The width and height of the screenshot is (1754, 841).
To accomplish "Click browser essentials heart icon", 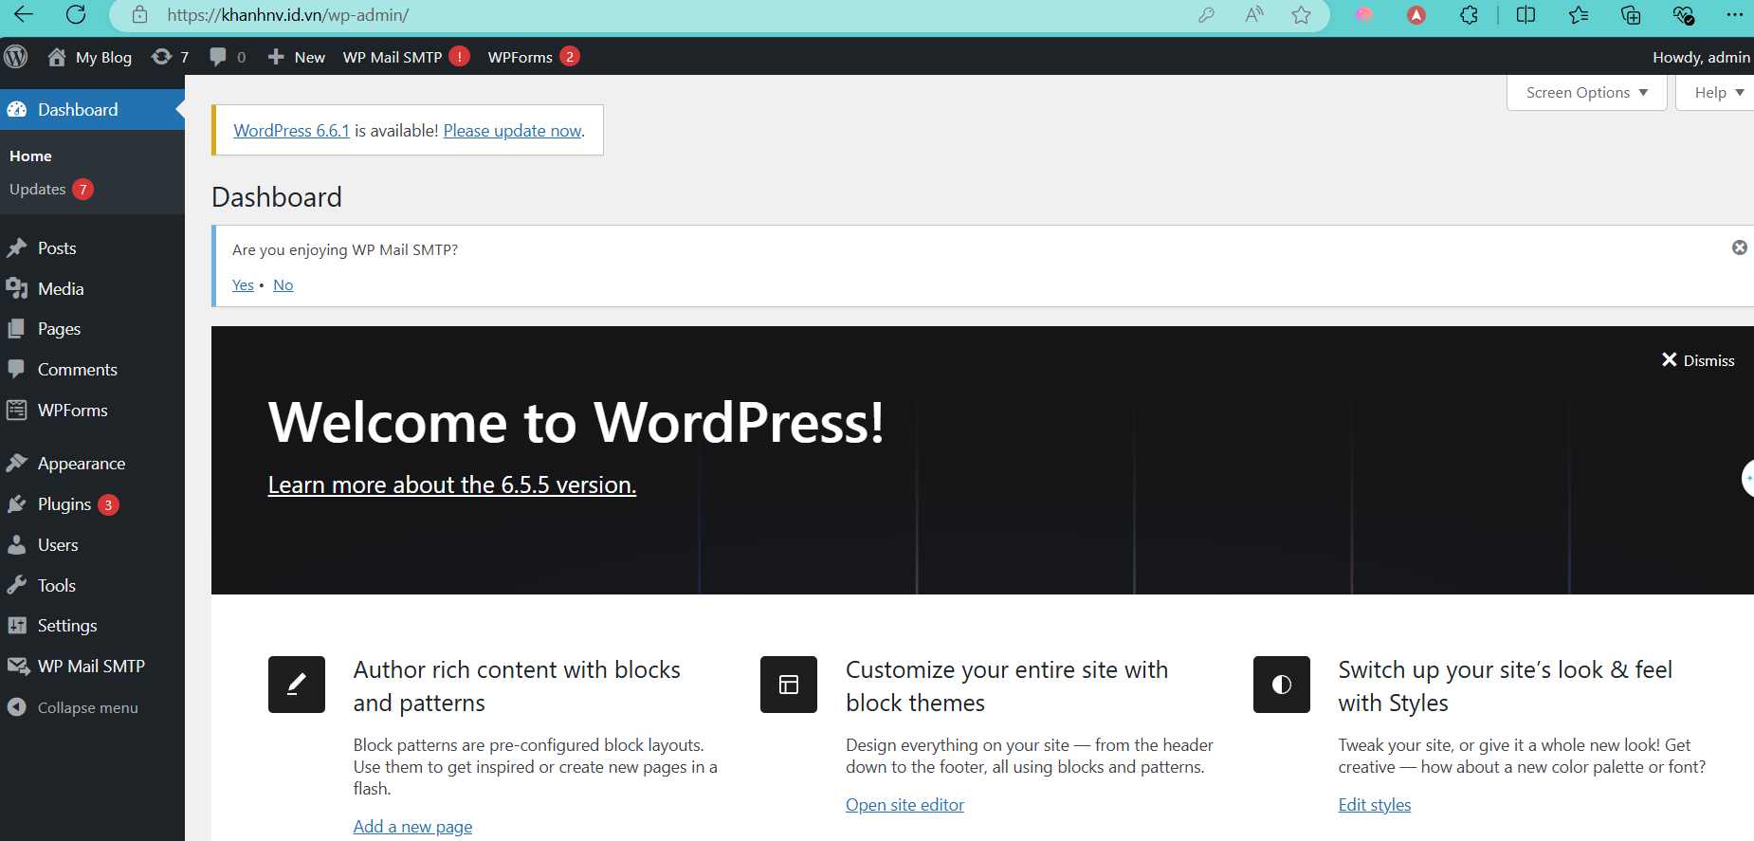I will coord(1684,14).
